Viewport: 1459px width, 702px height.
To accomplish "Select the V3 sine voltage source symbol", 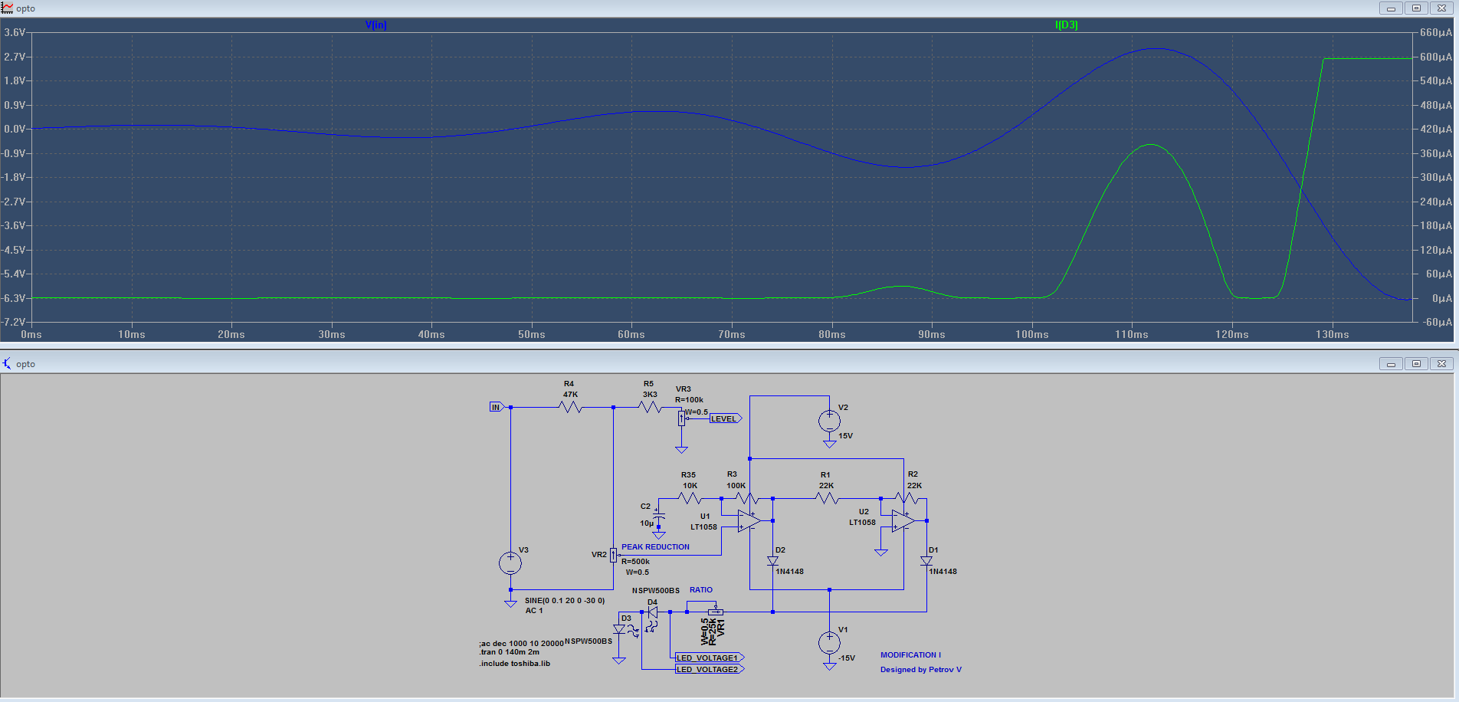I will [x=510, y=563].
